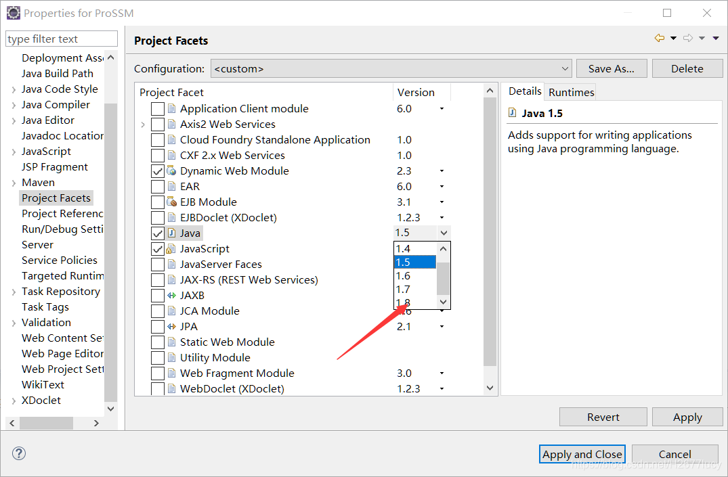Switch to the Runtimes tab
Screen dimensions: 728x477
tap(571, 92)
